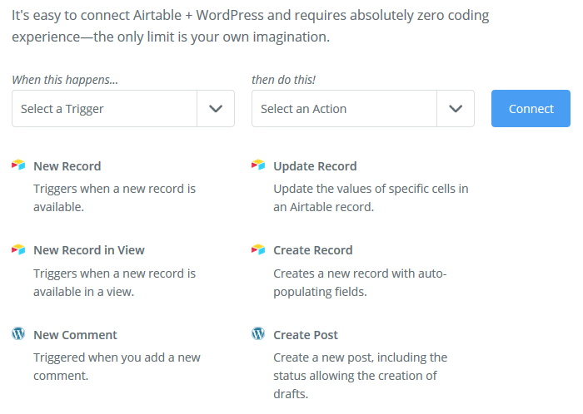Select the Airtable icon next to Create Record

pos(258,249)
